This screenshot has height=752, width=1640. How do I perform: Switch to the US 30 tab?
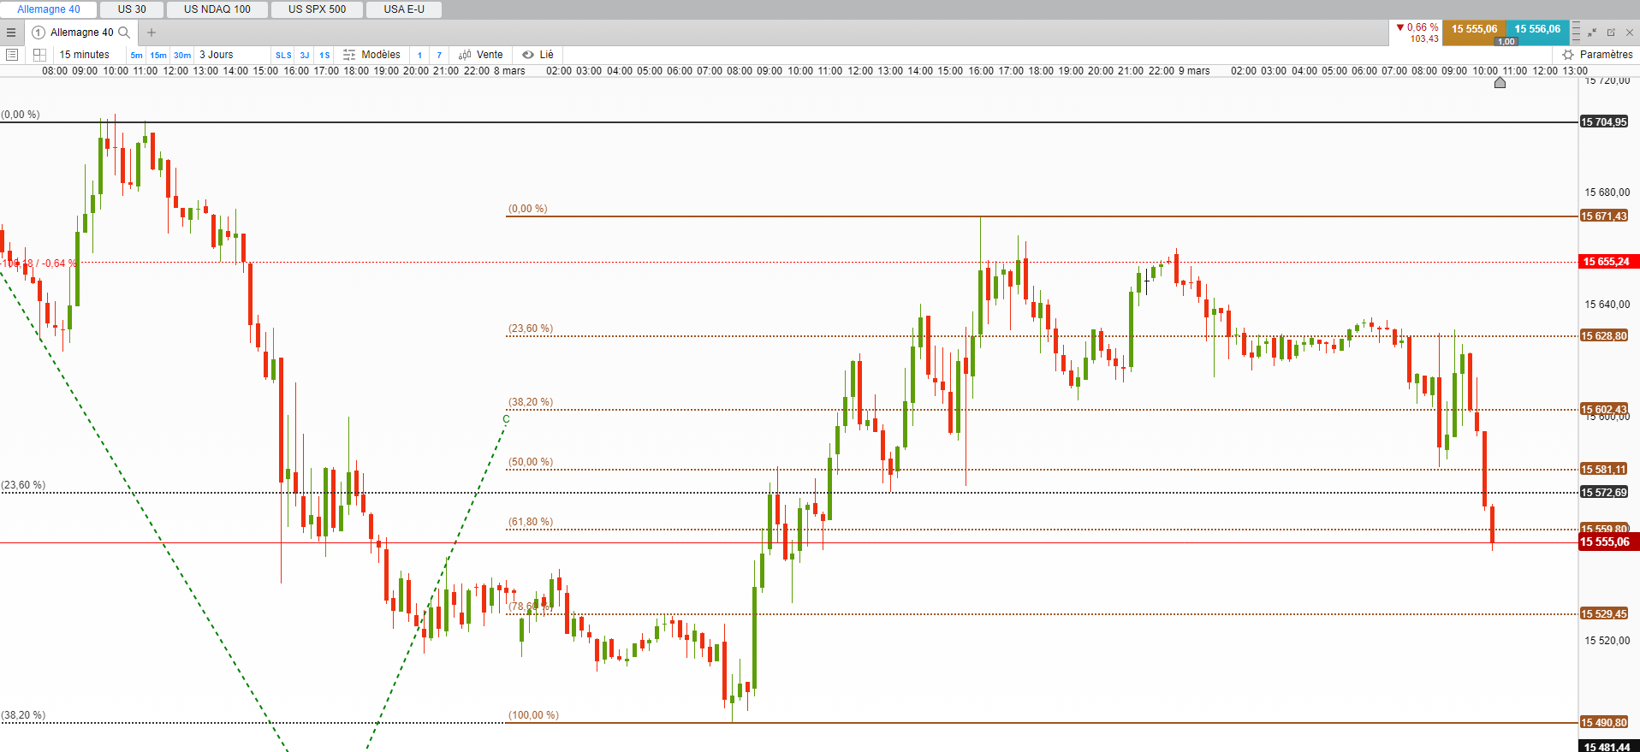point(132,9)
